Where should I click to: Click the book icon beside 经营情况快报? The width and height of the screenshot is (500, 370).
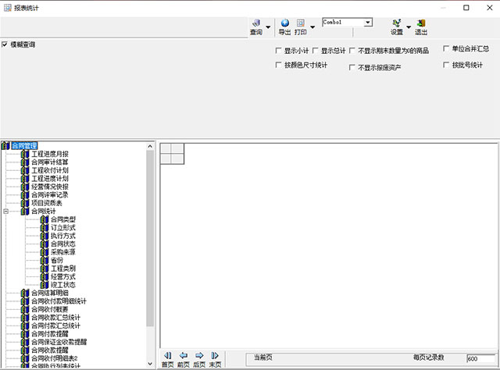tap(25, 187)
